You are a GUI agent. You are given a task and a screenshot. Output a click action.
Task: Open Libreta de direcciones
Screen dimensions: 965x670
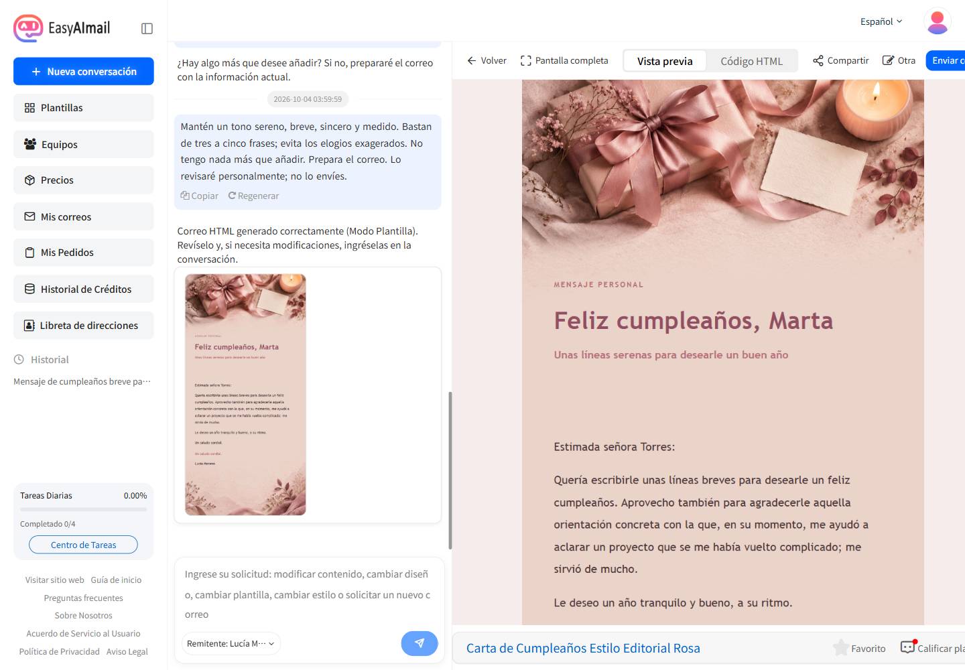click(x=84, y=325)
